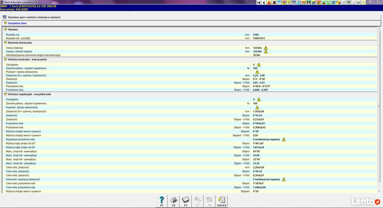Viewport: 383px width, 208px height.
Task: Click warning icon beside Obręcz z lekkich stopów
Action: [x=266, y=51]
